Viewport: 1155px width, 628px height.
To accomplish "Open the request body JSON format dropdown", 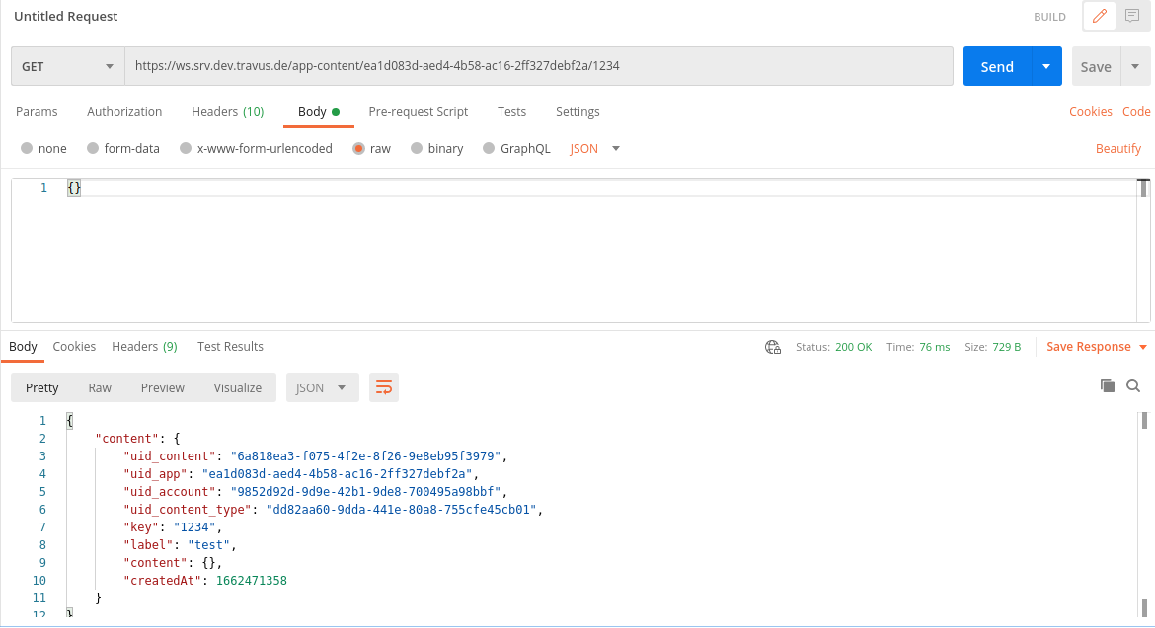I will click(595, 149).
